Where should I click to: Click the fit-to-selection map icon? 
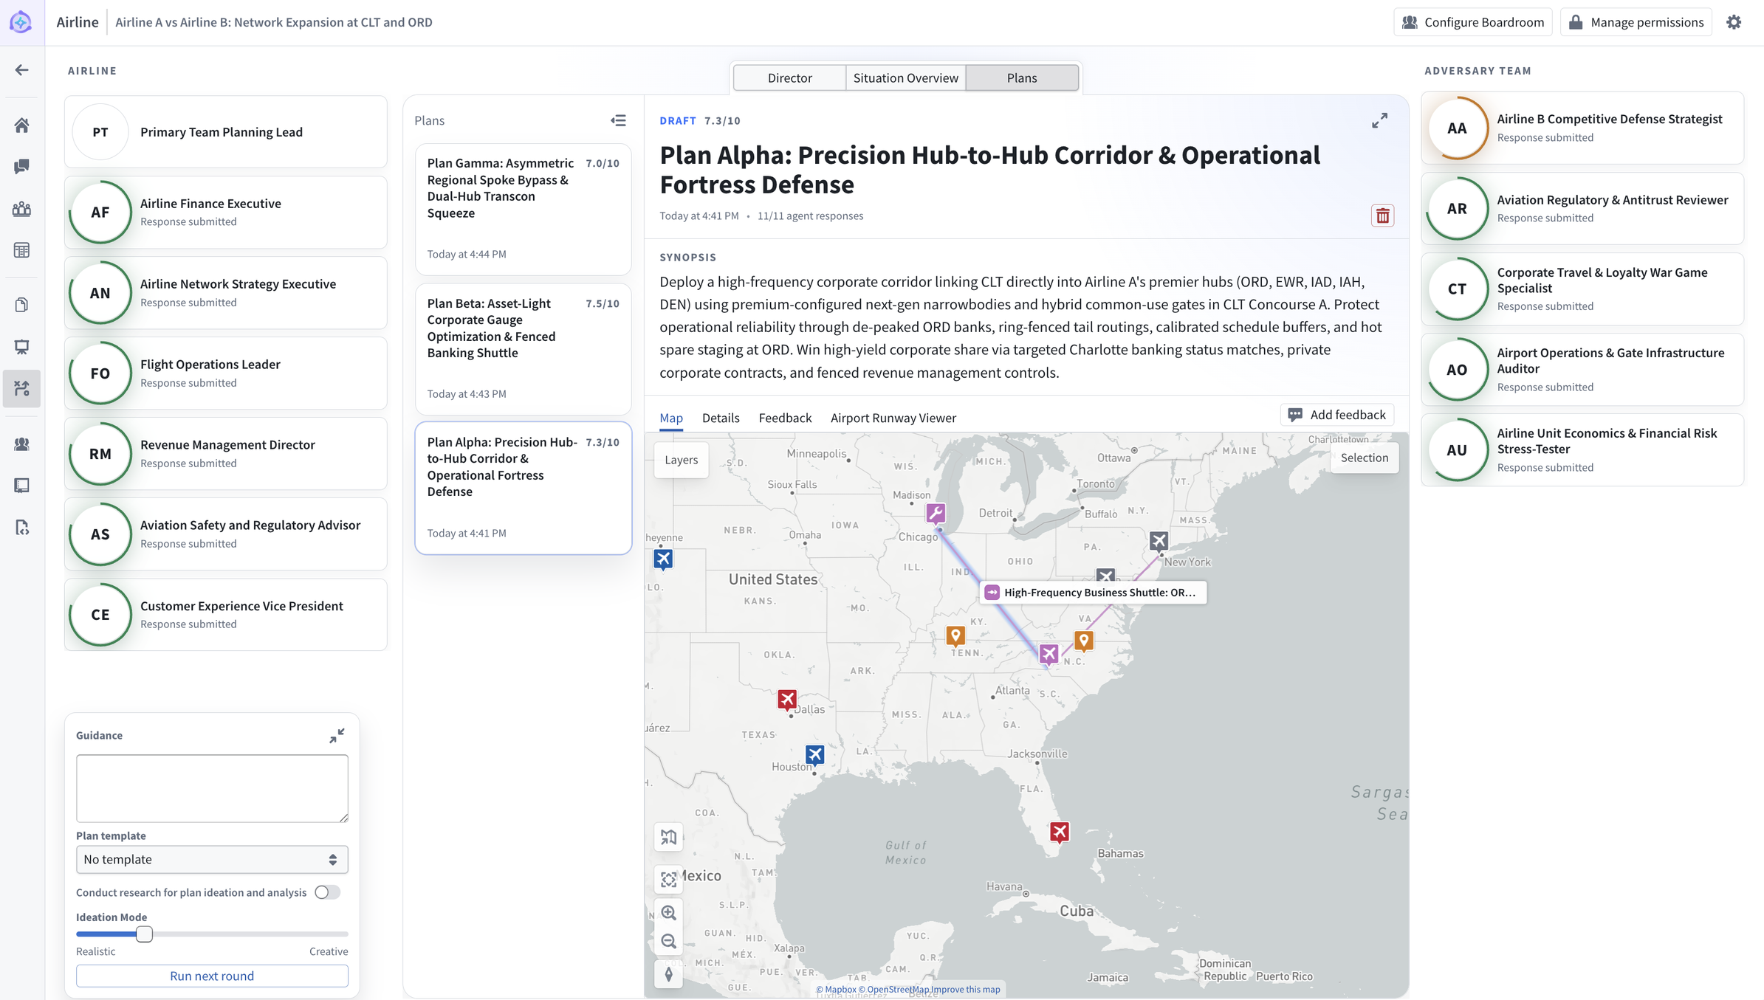669,880
